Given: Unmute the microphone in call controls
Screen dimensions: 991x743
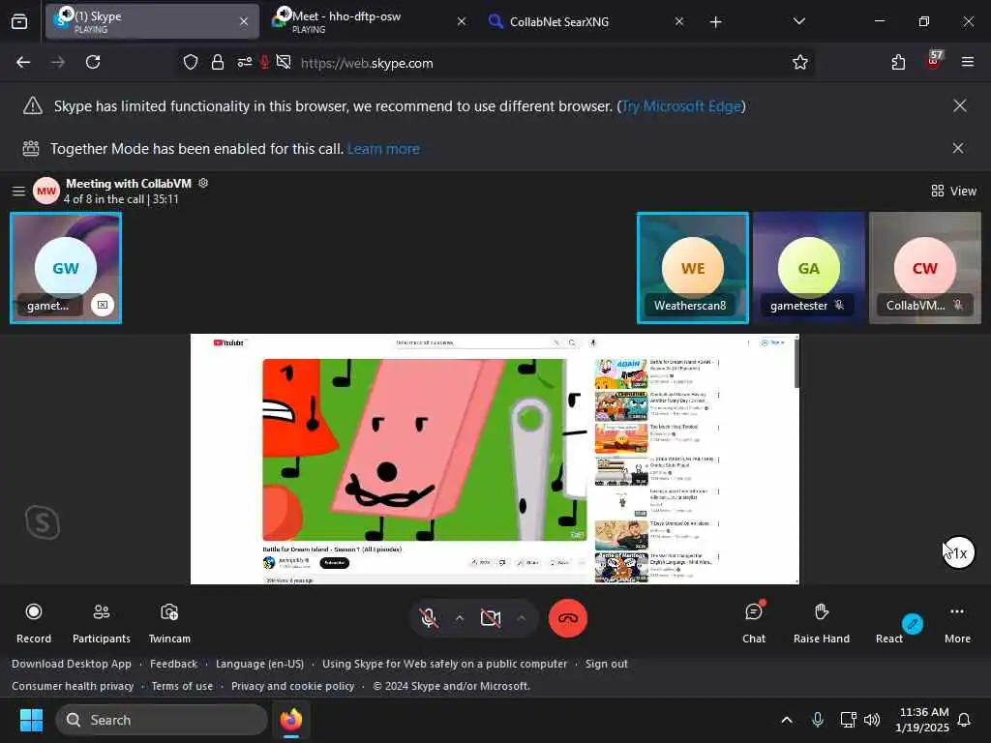Looking at the screenshot, I should click(429, 618).
